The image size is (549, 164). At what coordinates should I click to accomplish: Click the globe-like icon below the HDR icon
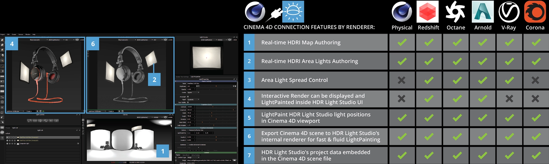2,132
